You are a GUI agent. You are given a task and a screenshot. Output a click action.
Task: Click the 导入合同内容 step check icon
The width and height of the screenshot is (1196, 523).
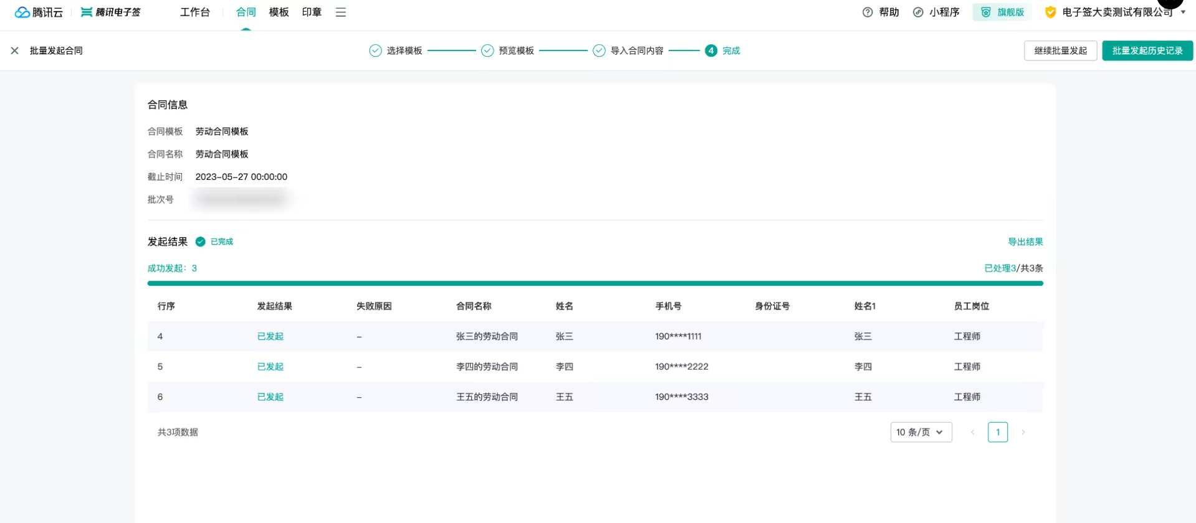pyautogui.click(x=599, y=50)
